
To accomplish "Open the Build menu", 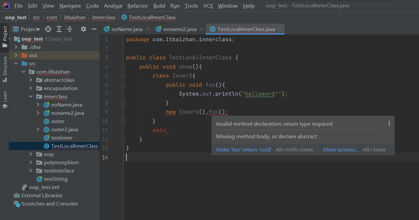I will click(159, 6).
